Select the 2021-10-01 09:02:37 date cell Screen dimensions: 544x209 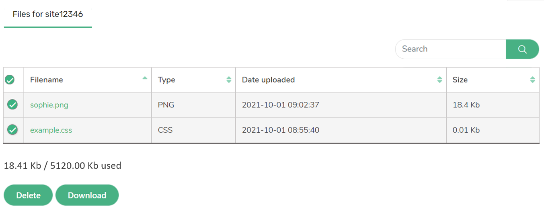click(281, 105)
